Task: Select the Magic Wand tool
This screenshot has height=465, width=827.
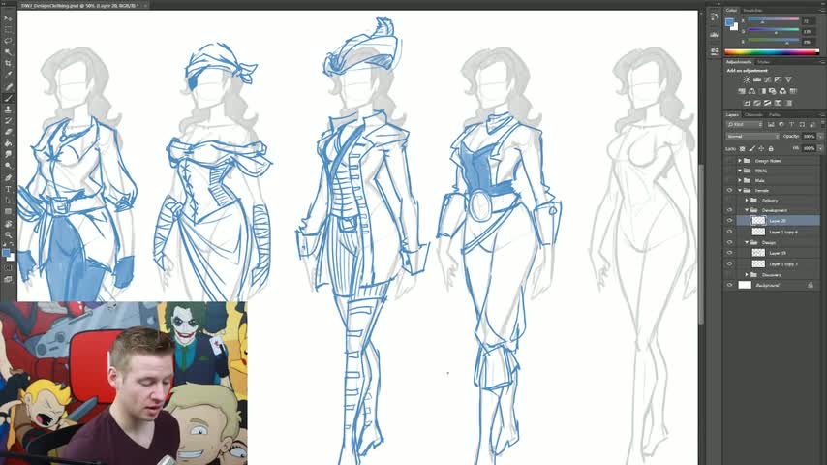Action: click(8, 51)
